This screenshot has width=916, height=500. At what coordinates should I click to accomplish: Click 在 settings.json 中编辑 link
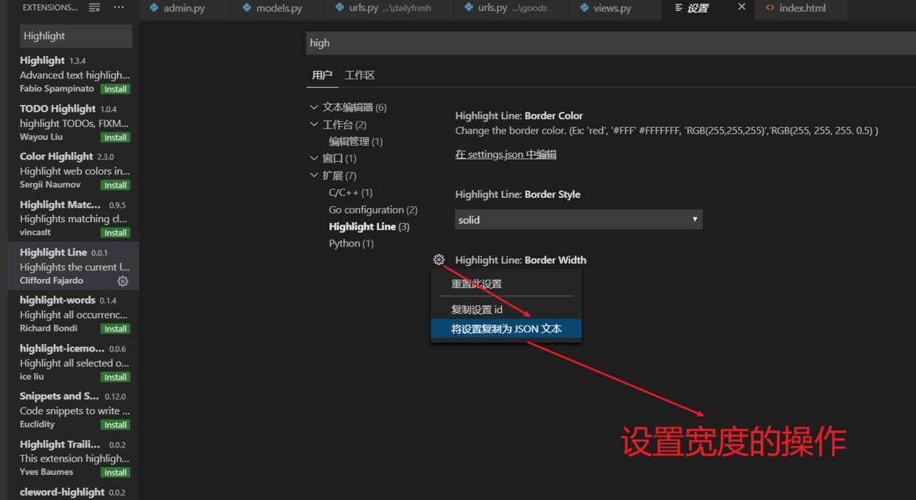505,154
